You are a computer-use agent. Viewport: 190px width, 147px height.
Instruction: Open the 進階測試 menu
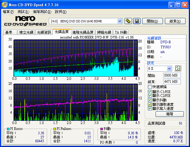click(x=42, y=12)
